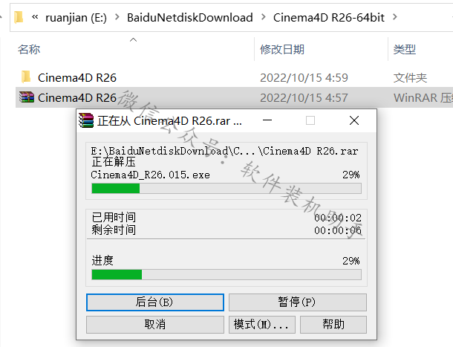
Task: Click the Cinema4D R26 folder icon
Action: click(26, 77)
